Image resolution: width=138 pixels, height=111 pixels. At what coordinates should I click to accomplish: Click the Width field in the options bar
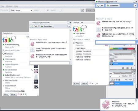tap(42, 10)
